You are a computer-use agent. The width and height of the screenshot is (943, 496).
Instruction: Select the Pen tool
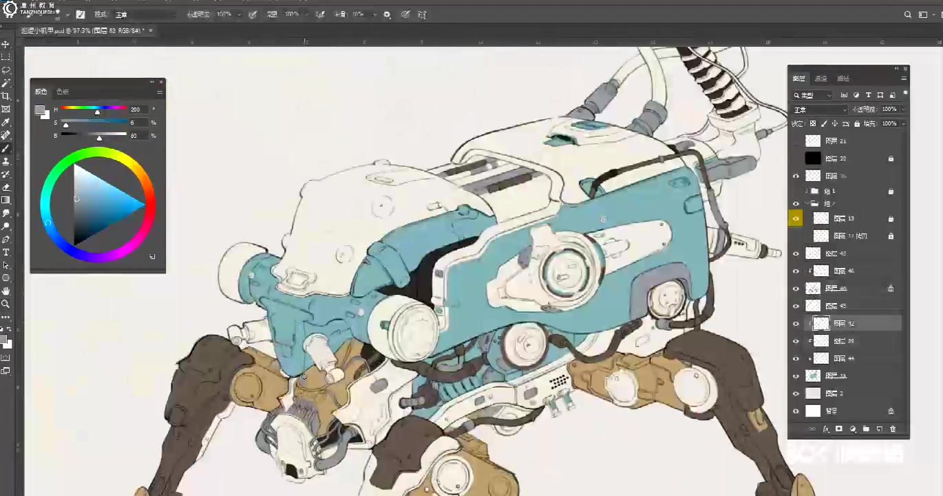6,240
